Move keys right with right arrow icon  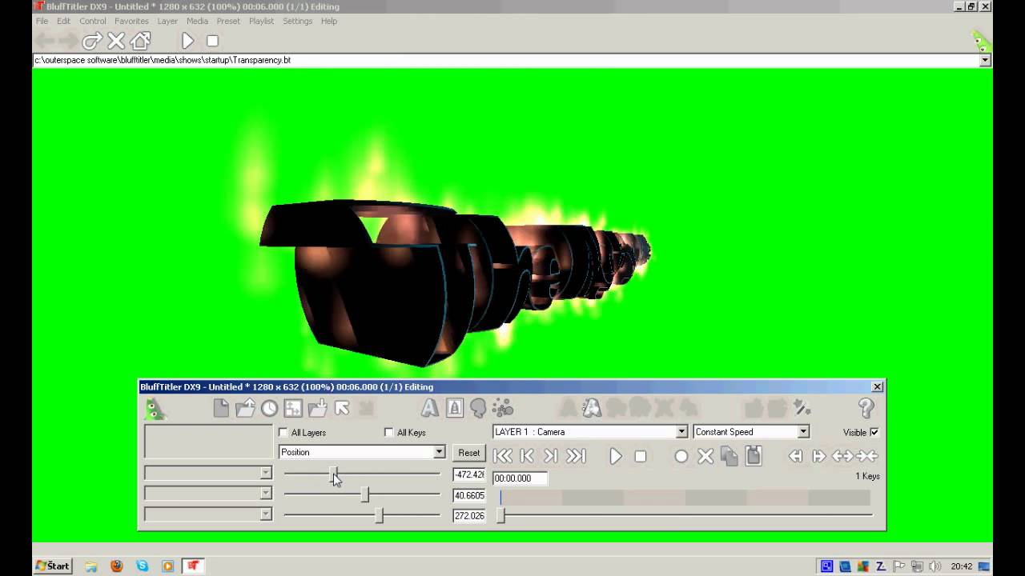[819, 456]
